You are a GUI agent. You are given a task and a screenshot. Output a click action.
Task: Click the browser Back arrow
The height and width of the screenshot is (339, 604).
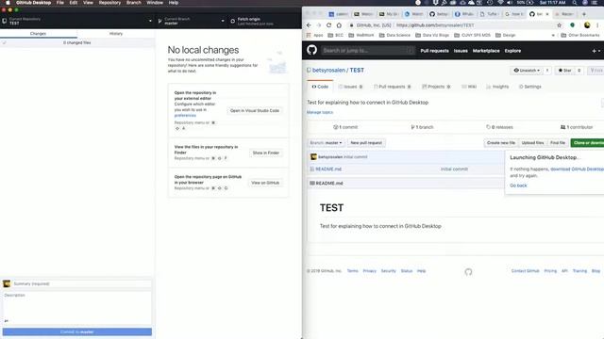(x=309, y=25)
